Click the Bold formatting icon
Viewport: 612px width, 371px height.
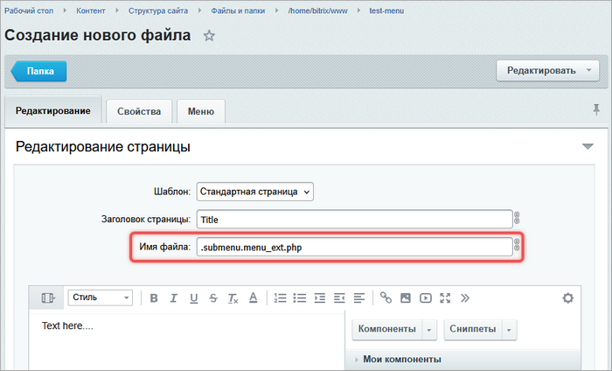tap(154, 298)
